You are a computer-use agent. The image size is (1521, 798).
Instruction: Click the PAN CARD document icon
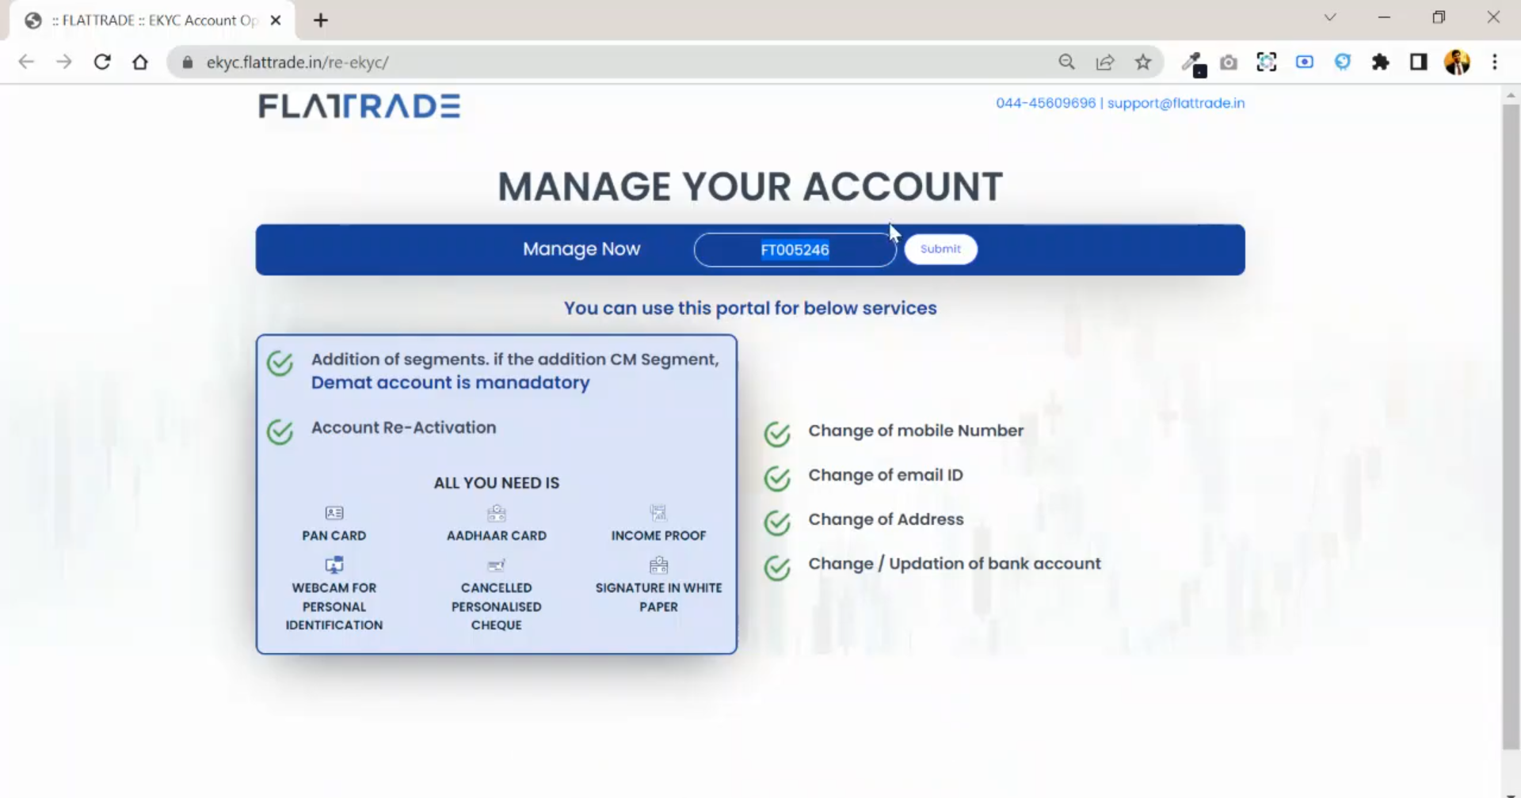(334, 512)
